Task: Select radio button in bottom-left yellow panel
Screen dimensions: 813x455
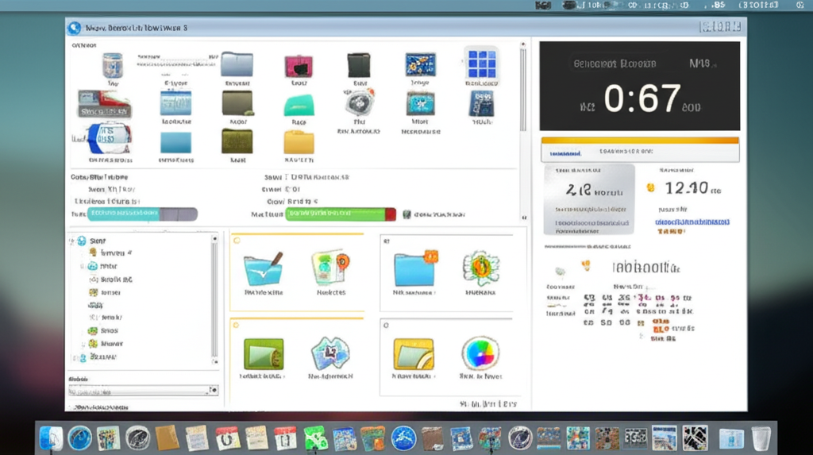Action: (237, 324)
